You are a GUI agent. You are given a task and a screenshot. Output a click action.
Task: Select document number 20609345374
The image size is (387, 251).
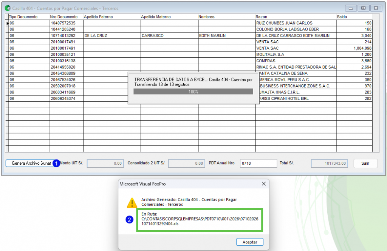(67, 99)
